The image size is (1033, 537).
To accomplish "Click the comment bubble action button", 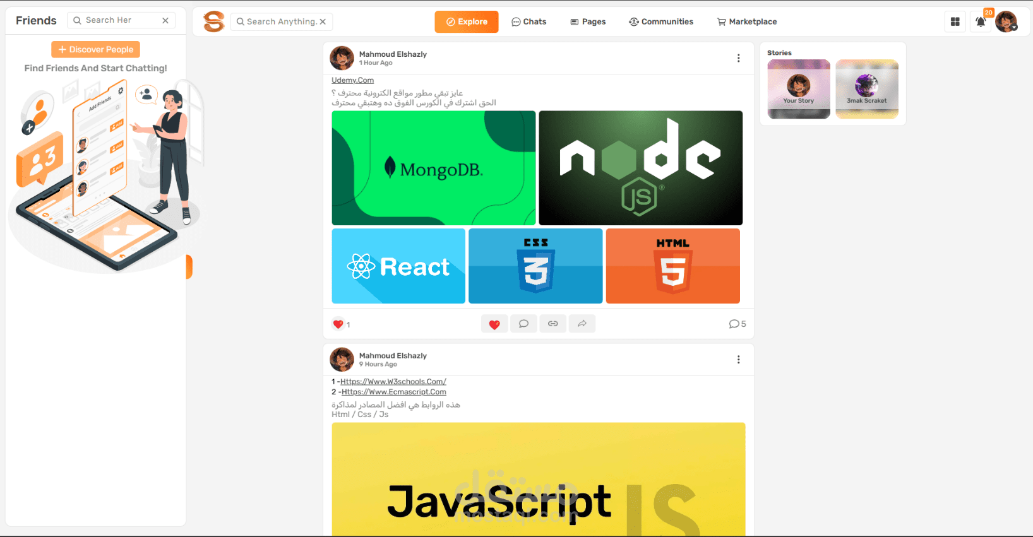I will (x=523, y=324).
